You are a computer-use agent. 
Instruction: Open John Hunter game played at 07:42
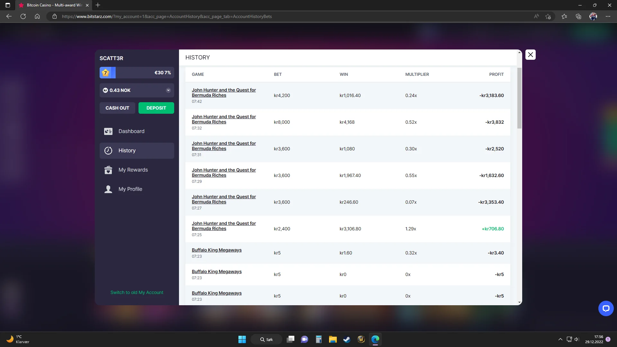(x=224, y=93)
